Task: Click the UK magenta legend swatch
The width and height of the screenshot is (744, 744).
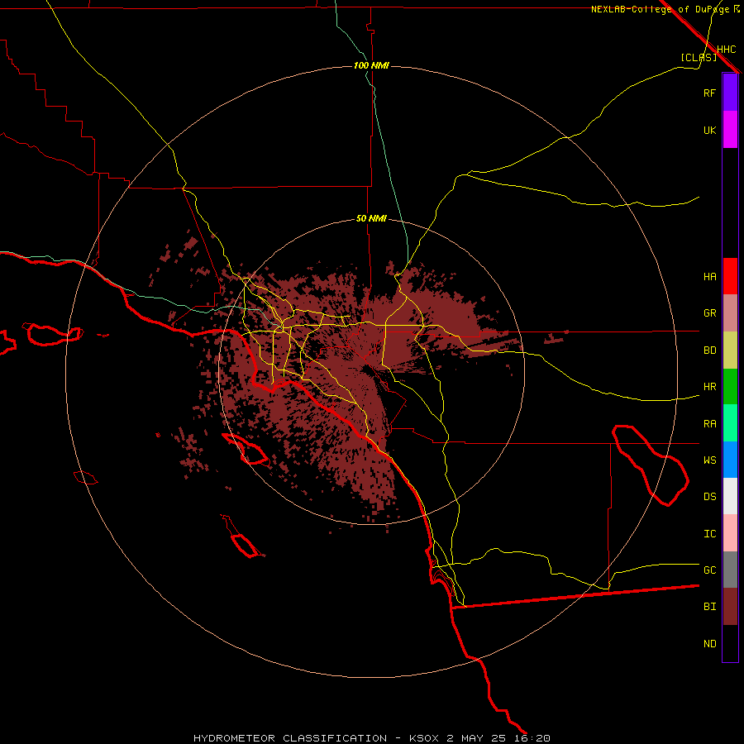Action: [730, 130]
